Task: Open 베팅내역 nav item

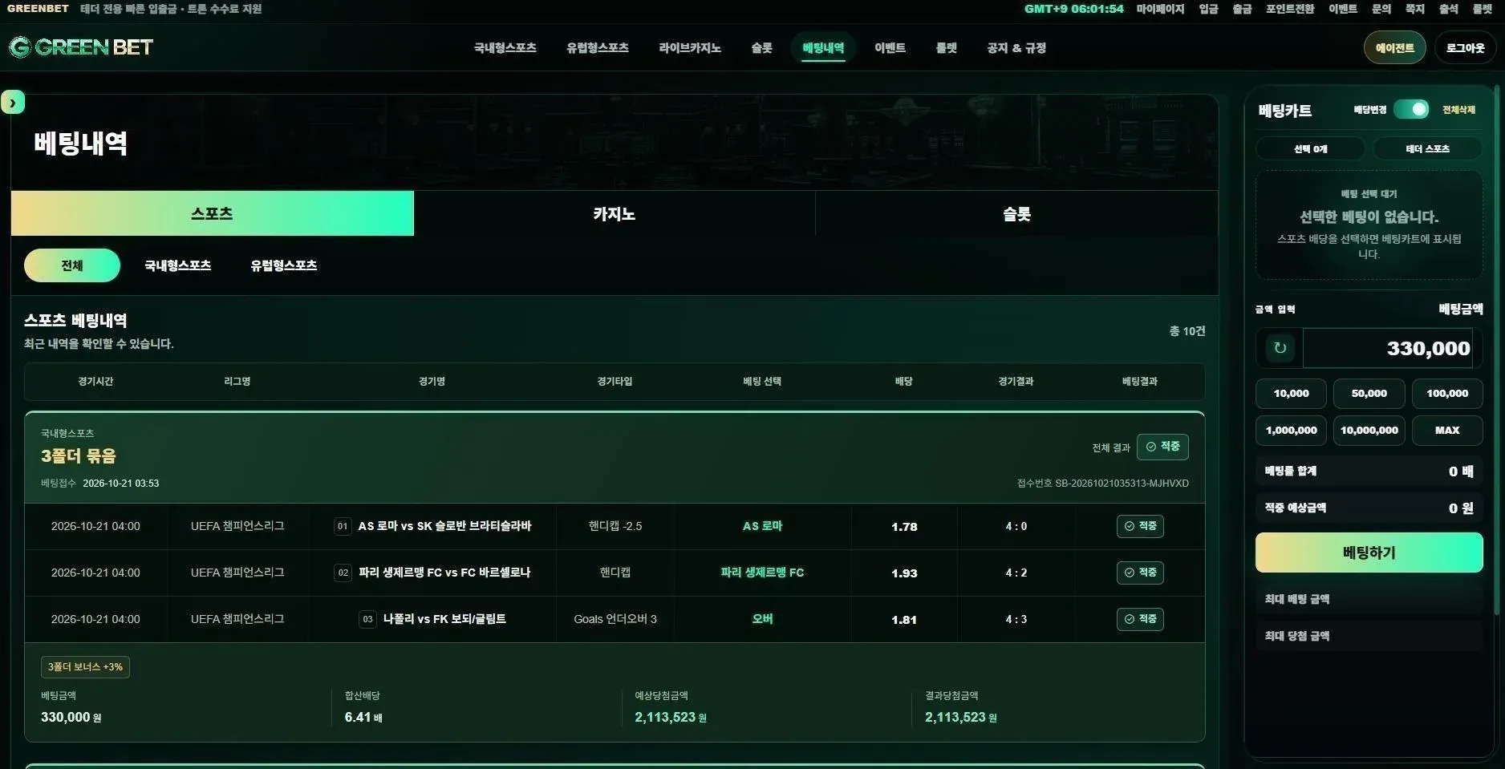Action: (823, 48)
